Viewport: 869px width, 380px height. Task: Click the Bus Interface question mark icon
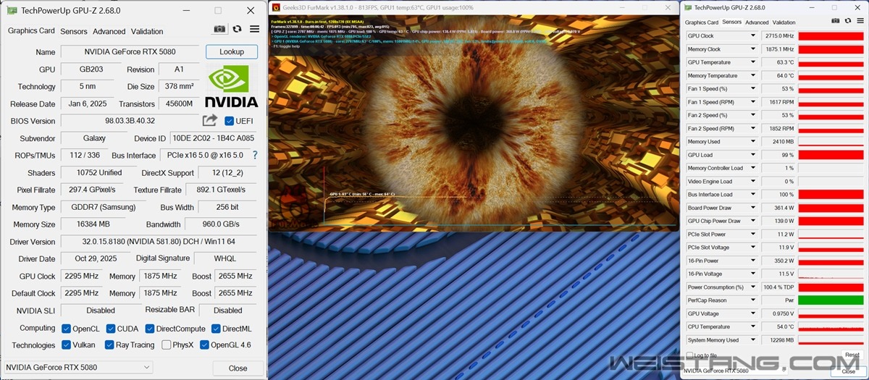point(255,155)
